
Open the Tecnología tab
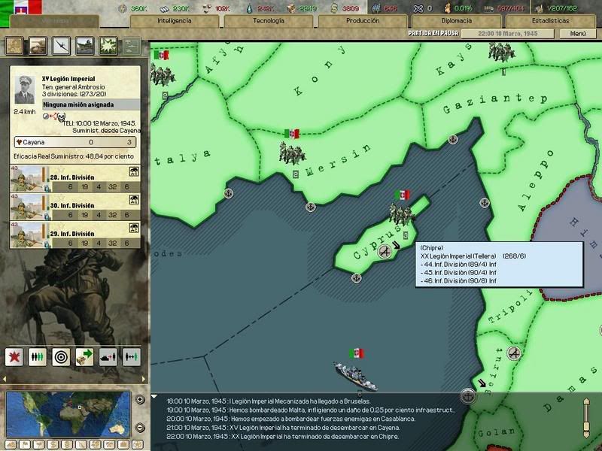click(x=269, y=21)
